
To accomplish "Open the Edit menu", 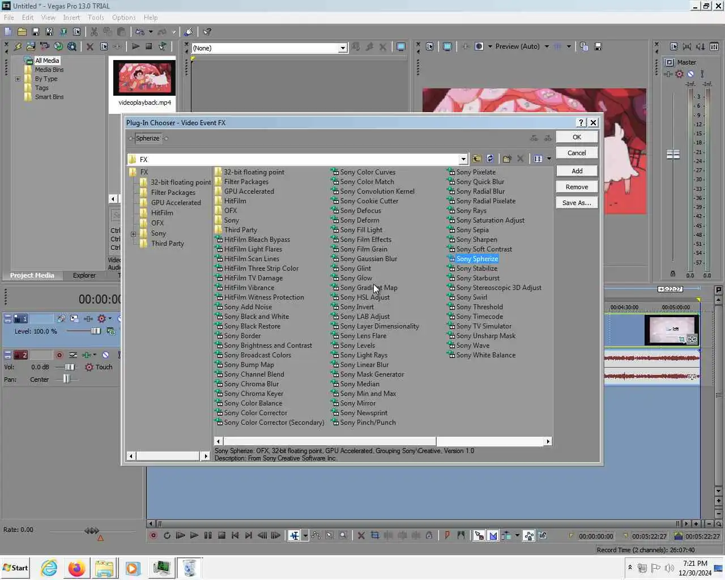I will 28,18.
